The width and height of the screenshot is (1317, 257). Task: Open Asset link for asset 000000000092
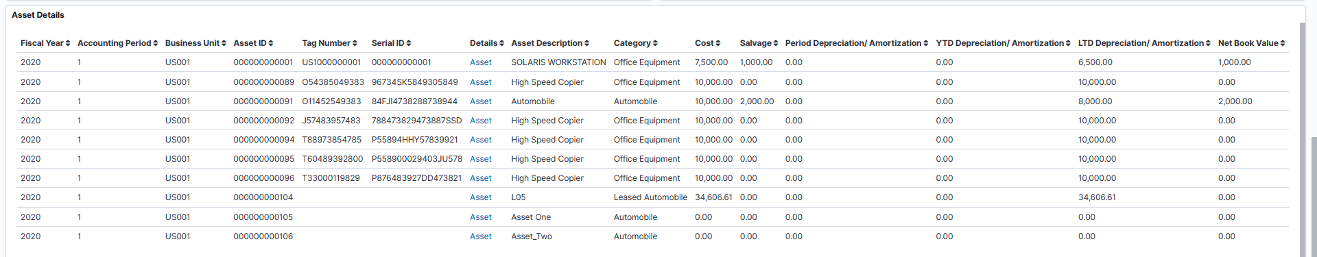[481, 121]
